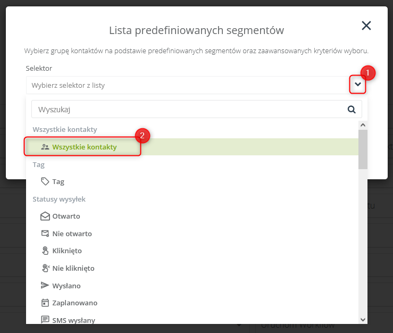Click the dropdown list scrollbar thumb

363,149
